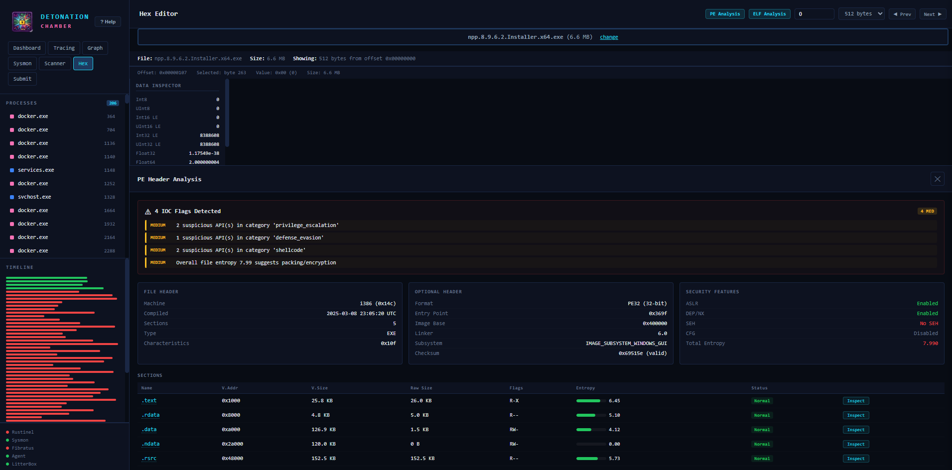Click the Float32 value 1.17549e-38
Viewport: 952px width, 470px height.
204,153
